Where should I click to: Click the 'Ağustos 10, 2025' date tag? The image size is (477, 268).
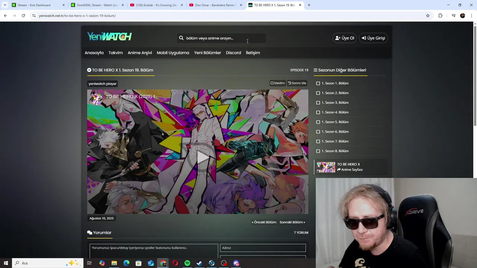pyautogui.click(x=101, y=218)
